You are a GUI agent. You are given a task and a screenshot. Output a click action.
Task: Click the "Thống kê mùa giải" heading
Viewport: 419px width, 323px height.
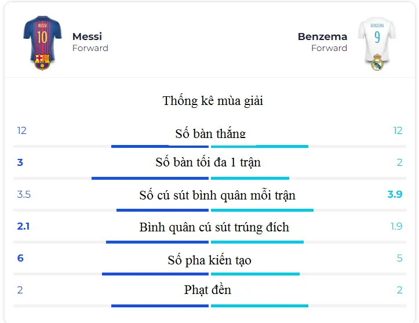[x=213, y=101]
